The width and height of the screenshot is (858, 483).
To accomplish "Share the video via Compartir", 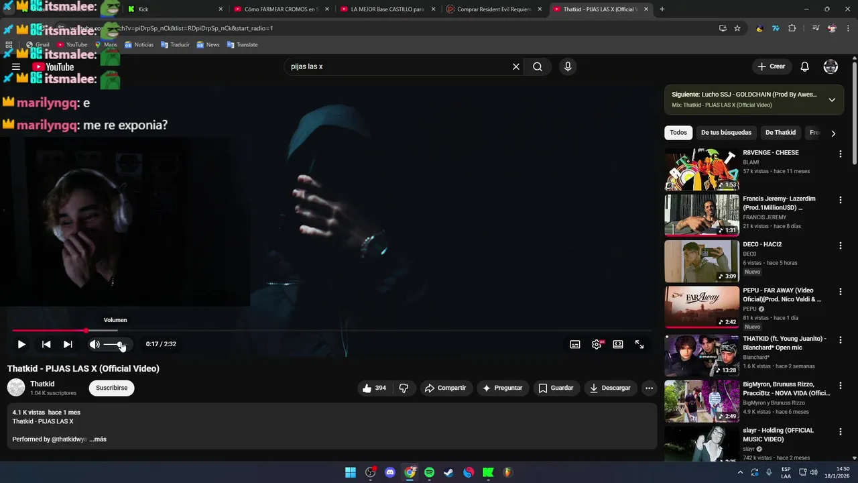I will (x=446, y=388).
